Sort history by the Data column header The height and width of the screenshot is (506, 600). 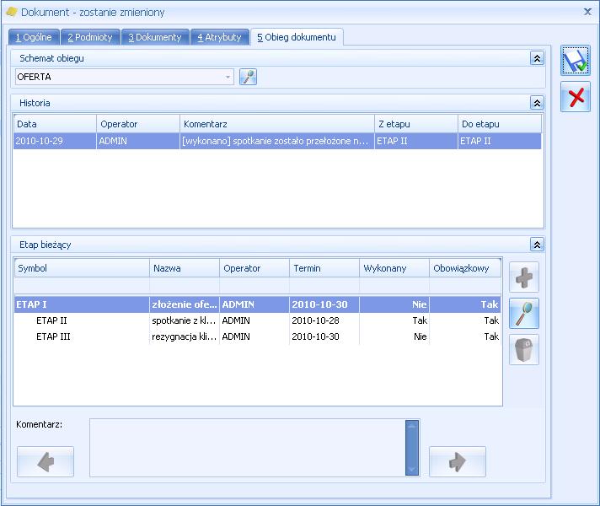point(55,124)
